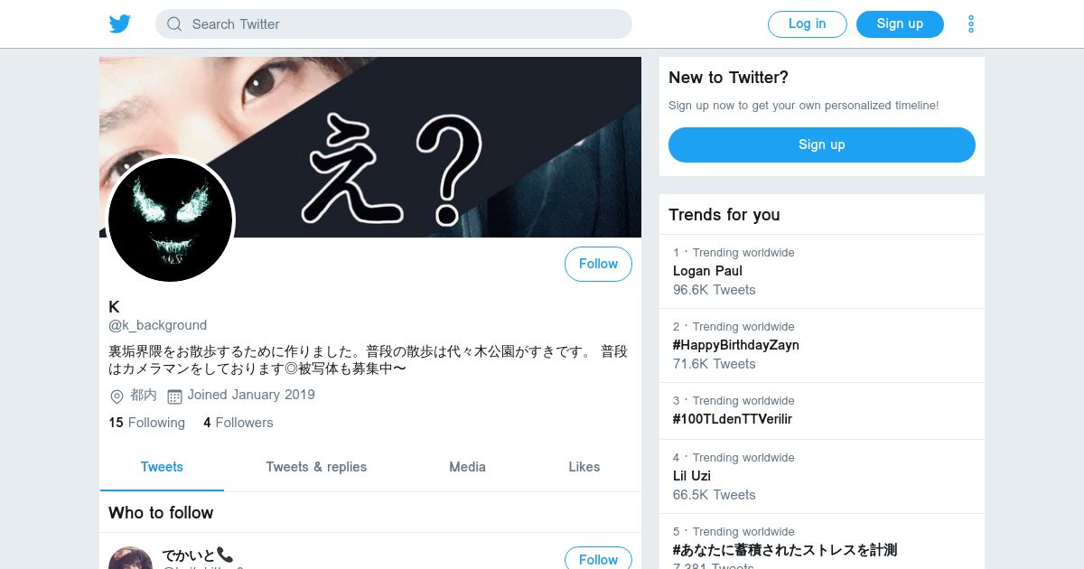Click the search magnifier icon
1084x569 pixels.
[x=174, y=24]
